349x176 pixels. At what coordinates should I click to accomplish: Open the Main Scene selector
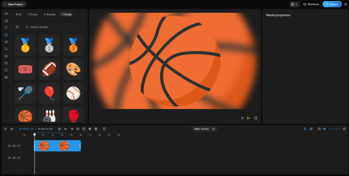[x=204, y=129]
